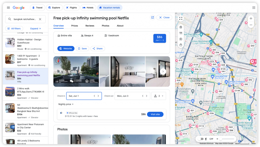Switch to the Reviews tab
The width and height of the screenshot is (260, 147).
(x=90, y=26)
